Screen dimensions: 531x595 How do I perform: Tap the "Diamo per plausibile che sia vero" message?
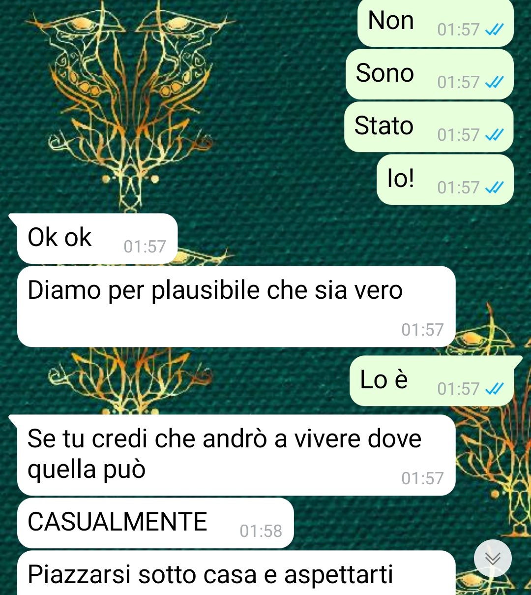[x=236, y=307]
